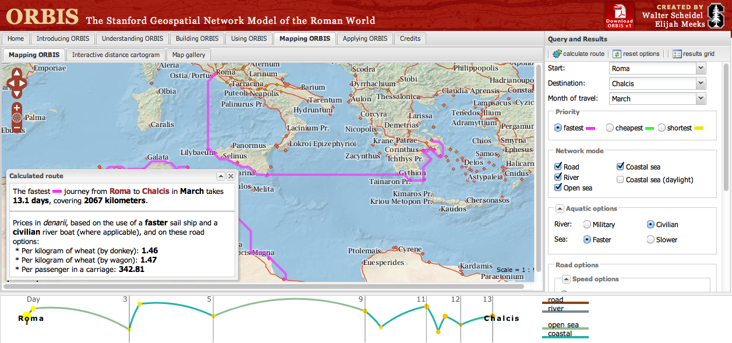Uncheck the Coastal sea network mode

coord(620,167)
